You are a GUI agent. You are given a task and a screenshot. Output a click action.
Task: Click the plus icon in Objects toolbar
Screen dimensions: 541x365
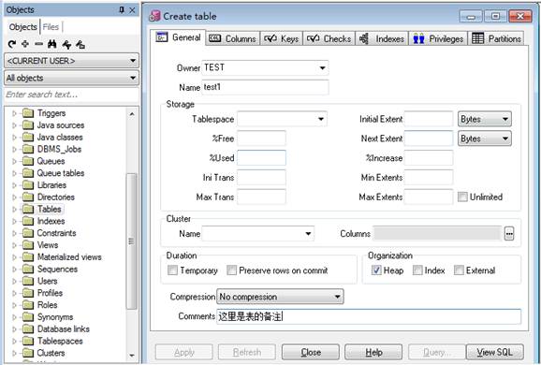(x=25, y=44)
